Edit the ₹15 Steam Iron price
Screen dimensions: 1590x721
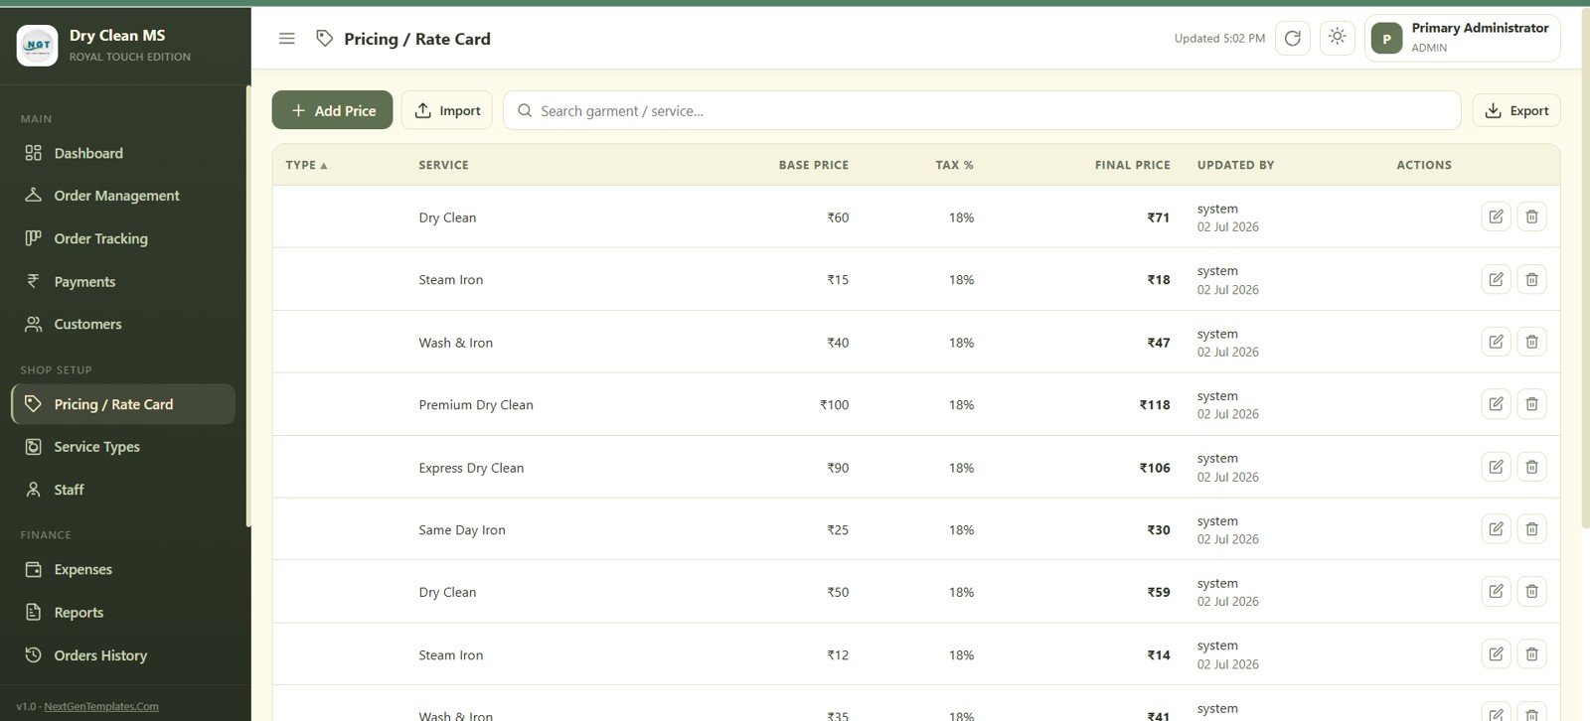coord(1496,279)
